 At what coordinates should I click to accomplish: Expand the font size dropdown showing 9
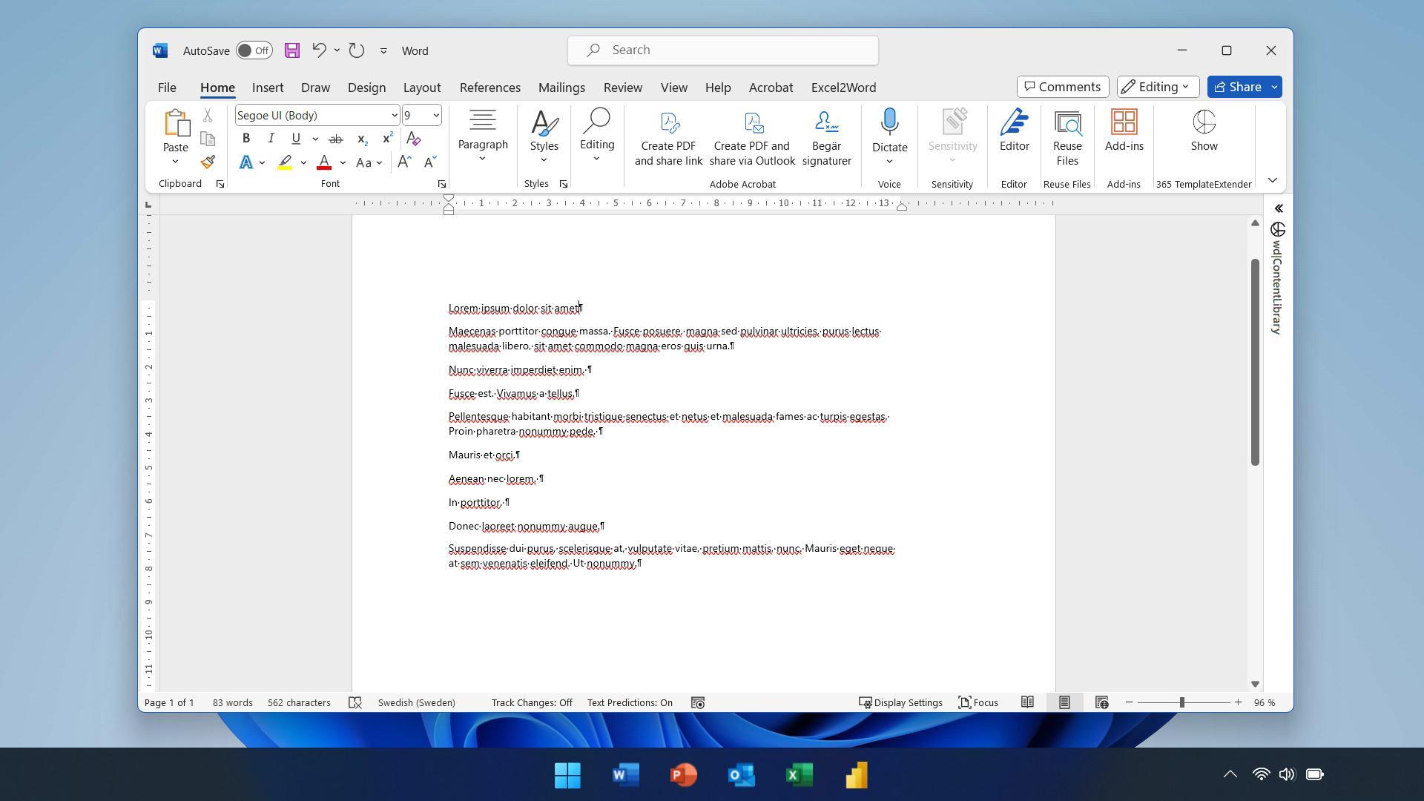point(435,116)
